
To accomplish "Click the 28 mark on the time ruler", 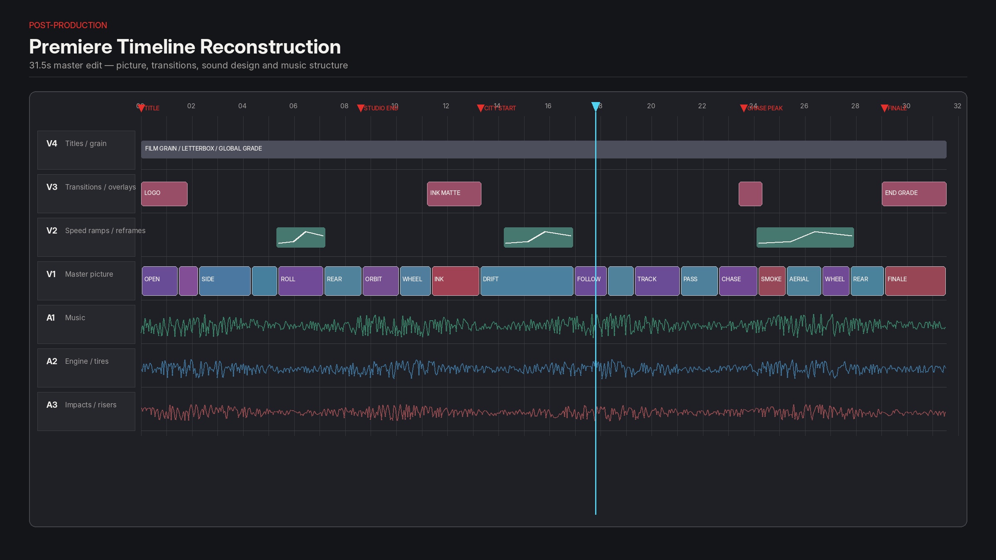I will tap(855, 106).
